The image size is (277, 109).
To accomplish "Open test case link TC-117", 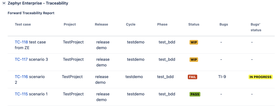I will tap(21, 59).
